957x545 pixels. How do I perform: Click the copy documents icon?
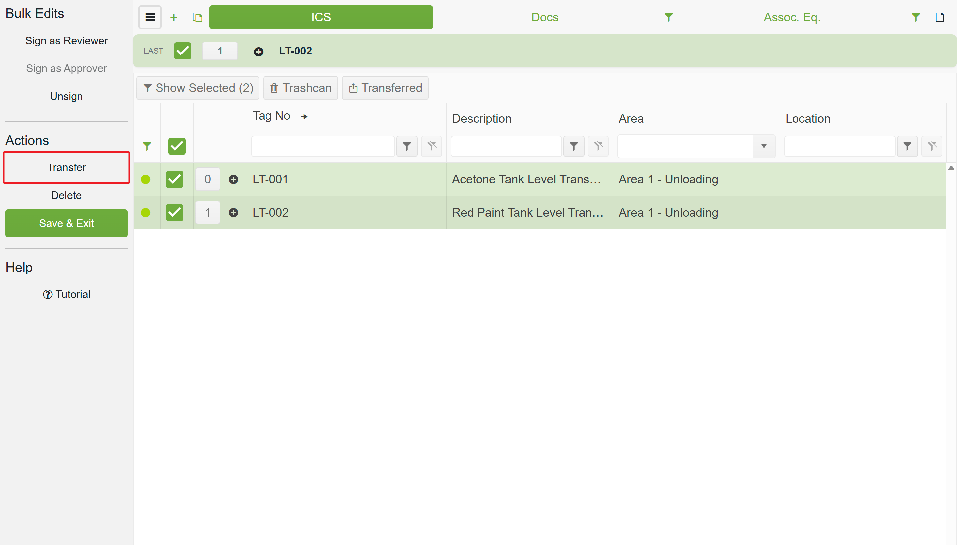pyautogui.click(x=197, y=17)
